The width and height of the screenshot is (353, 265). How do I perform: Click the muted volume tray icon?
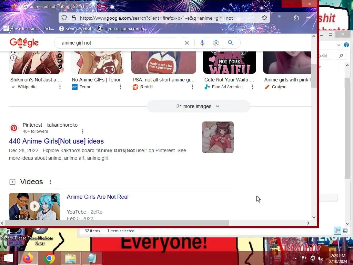tap(321, 258)
